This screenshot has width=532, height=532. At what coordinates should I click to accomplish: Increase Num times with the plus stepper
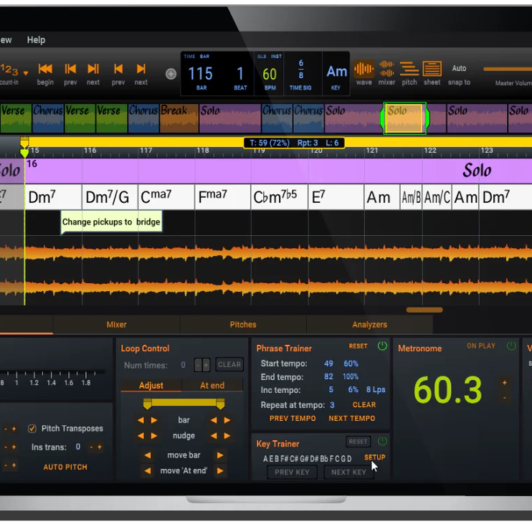point(206,365)
